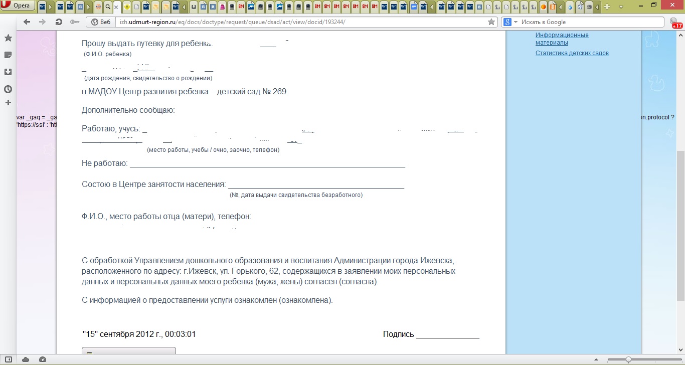Toggle the panel sidebar button in status bar
This screenshot has width=685, height=365.
(x=9, y=359)
